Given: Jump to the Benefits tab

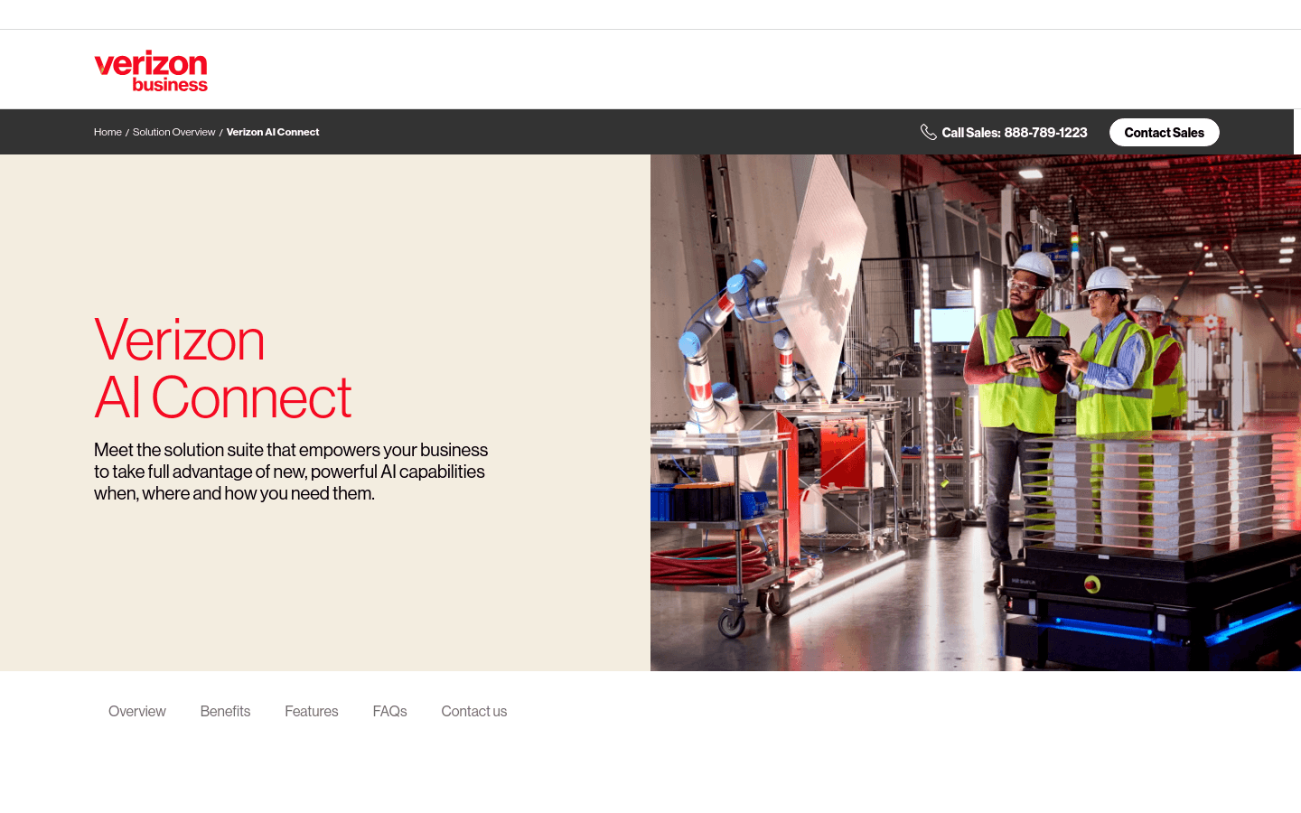Looking at the screenshot, I should pyautogui.click(x=225, y=711).
